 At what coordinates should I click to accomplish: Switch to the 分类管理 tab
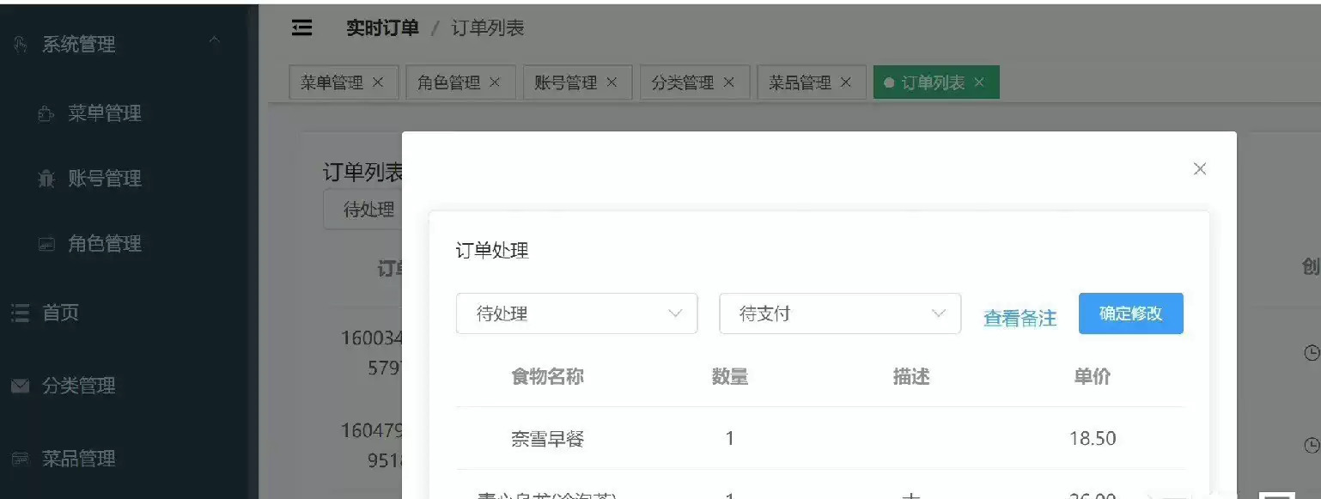coord(683,82)
